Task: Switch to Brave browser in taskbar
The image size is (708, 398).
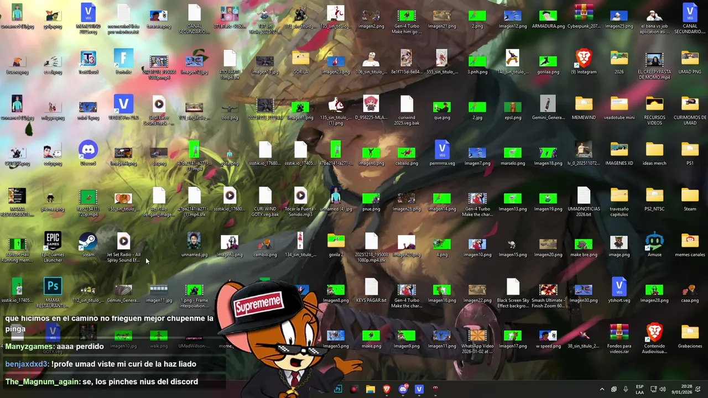Action: pos(387,389)
